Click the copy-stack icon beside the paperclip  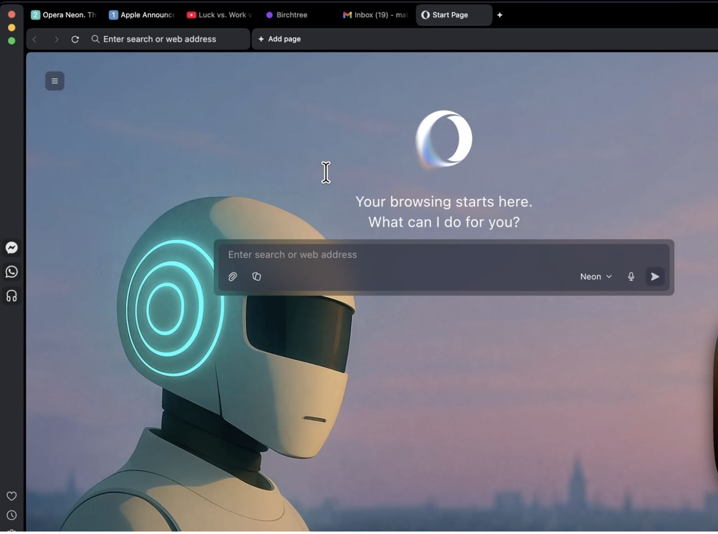pos(257,276)
